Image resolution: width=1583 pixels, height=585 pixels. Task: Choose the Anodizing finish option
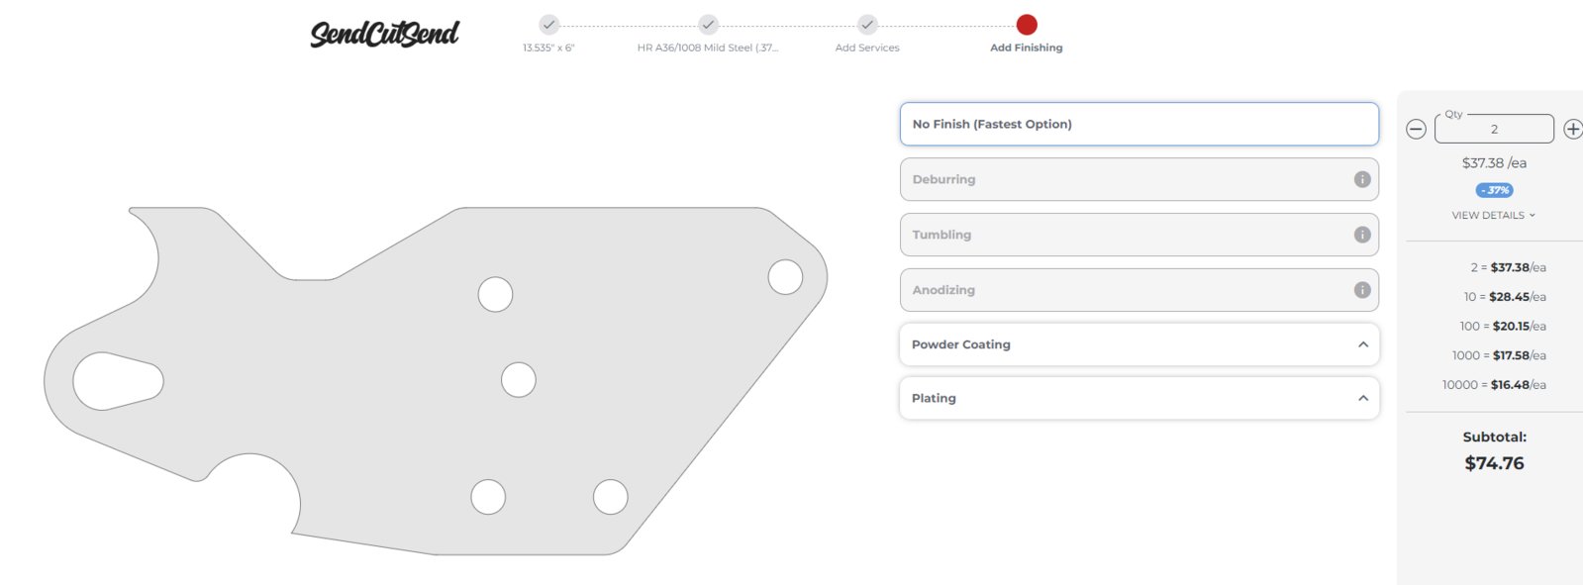click(x=1139, y=290)
